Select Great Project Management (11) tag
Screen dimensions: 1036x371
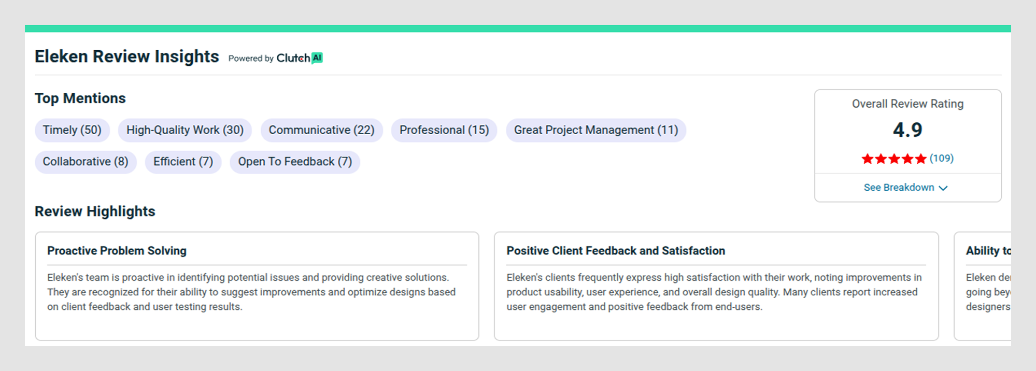point(596,130)
